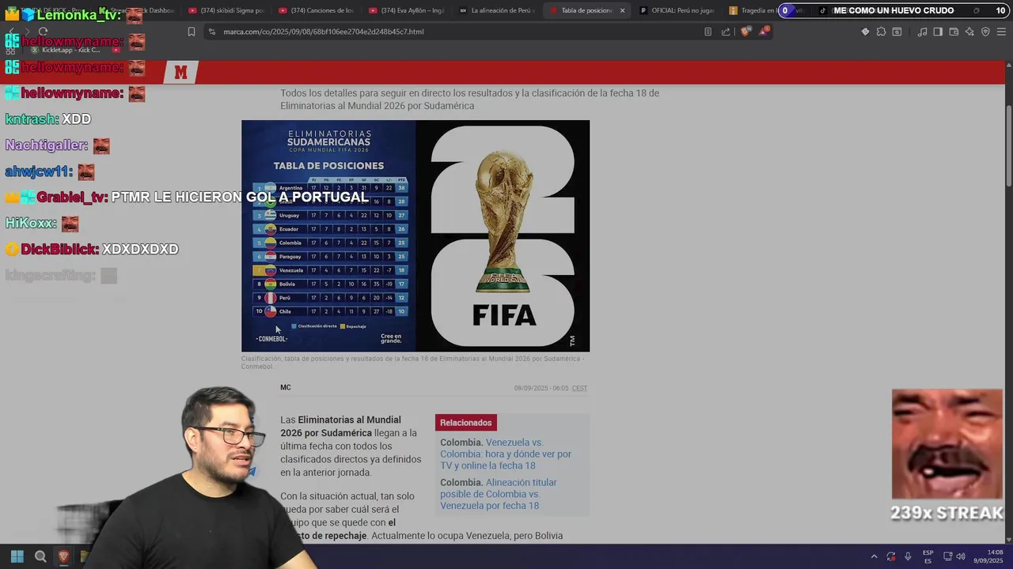Switch to the skibidi Sigma YouTube tab
The image size is (1013, 569).
[x=226, y=10]
